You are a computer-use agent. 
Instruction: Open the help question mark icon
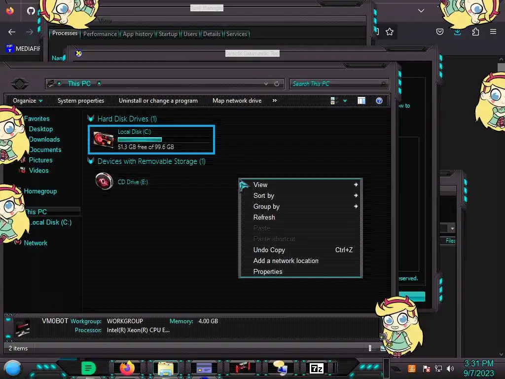click(x=379, y=101)
